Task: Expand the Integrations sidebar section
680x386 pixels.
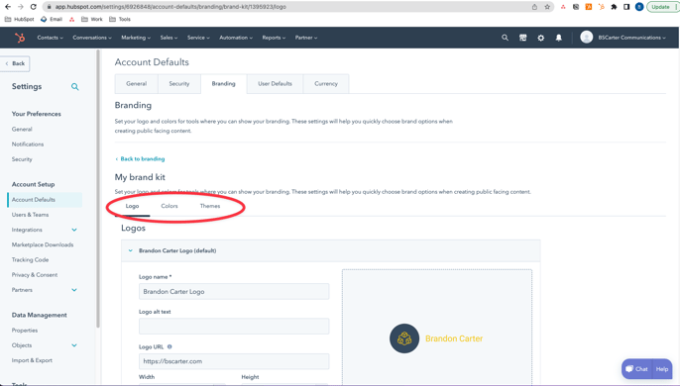Action: 74,230
